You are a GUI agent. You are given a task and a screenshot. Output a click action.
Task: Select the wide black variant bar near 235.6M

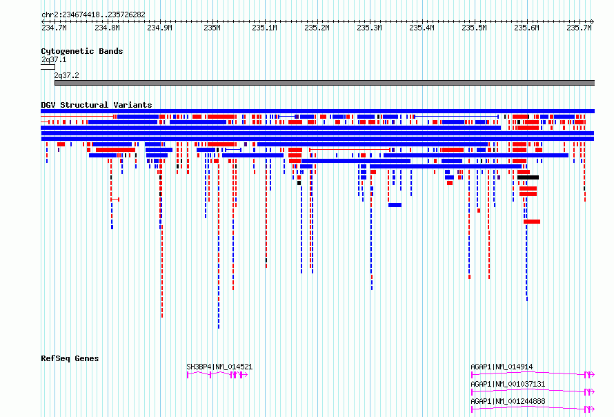(x=528, y=177)
